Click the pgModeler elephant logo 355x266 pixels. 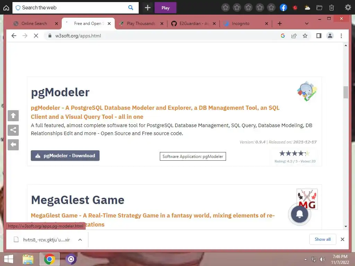[307, 91]
